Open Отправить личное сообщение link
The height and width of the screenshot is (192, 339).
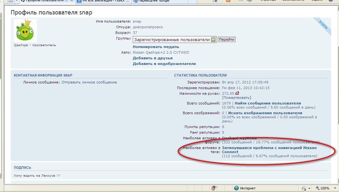(x=89, y=82)
